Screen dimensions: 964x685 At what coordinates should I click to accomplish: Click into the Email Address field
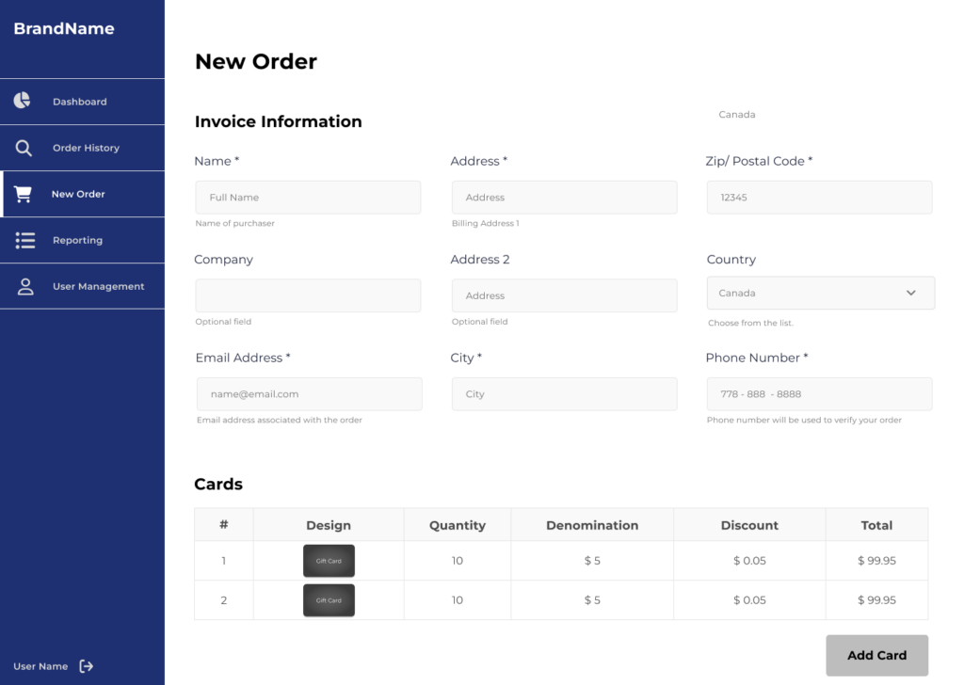[309, 394]
